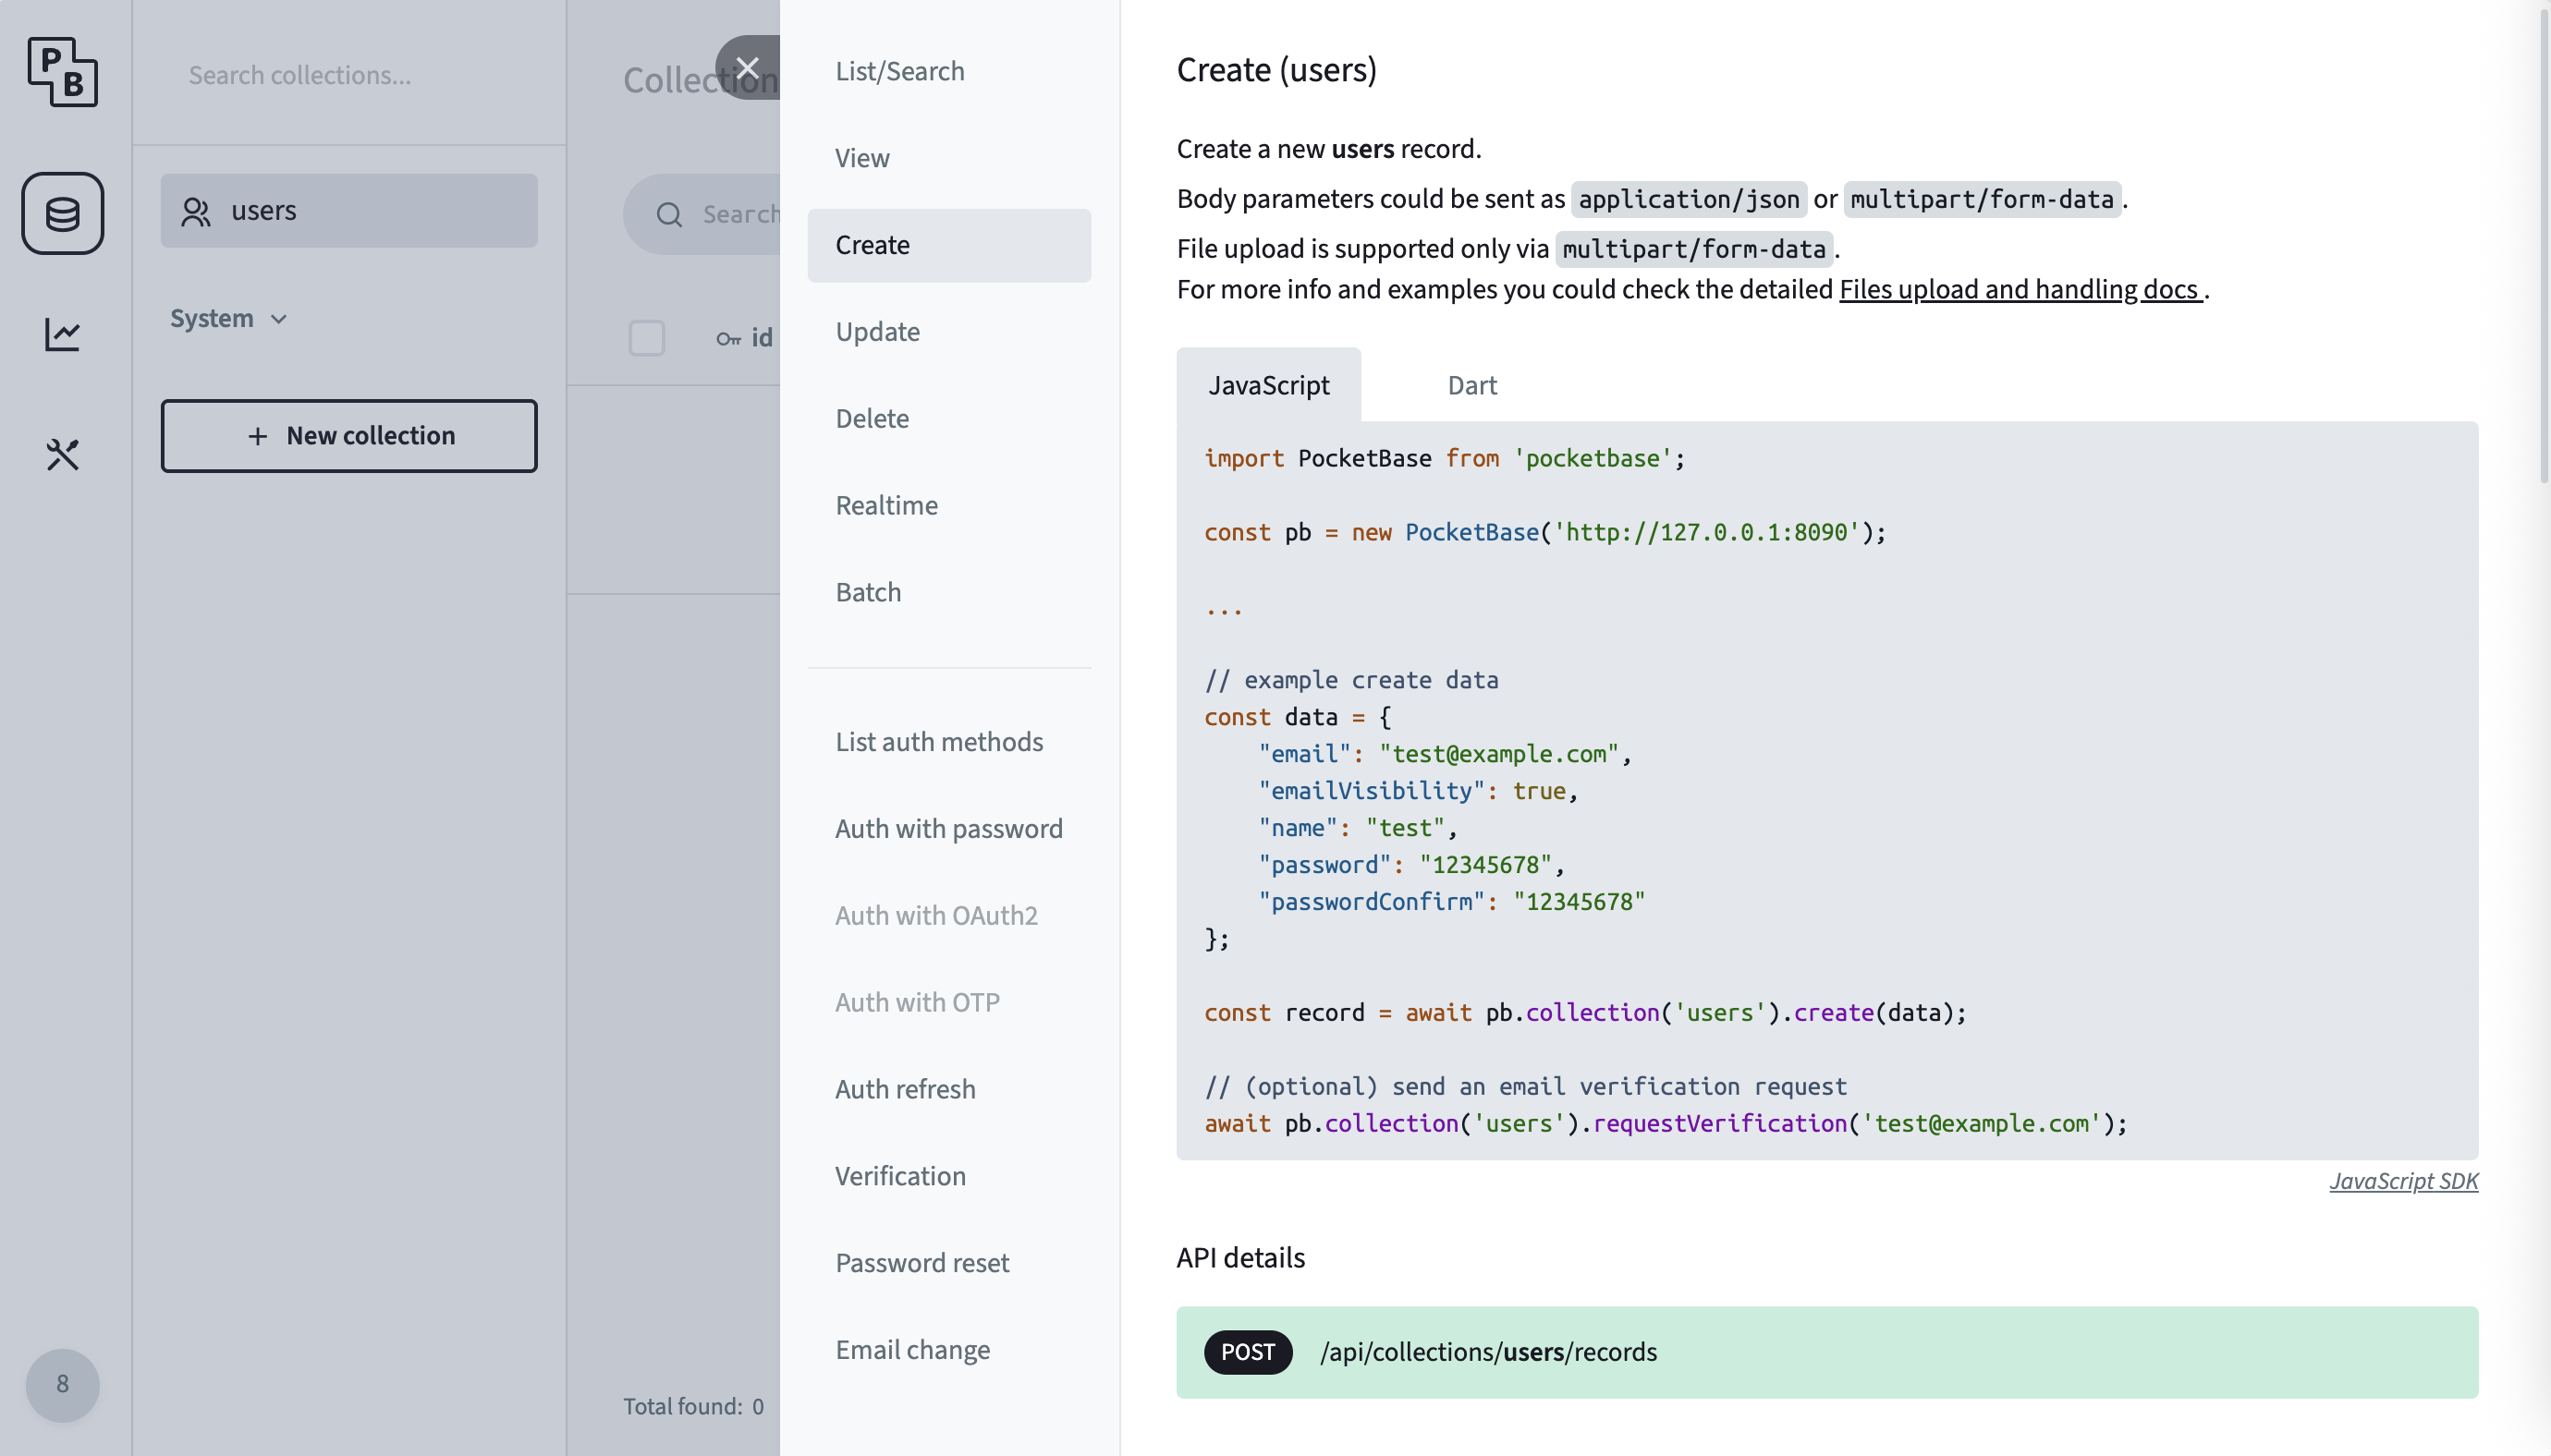This screenshot has width=2551, height=1456.
Task: Click the panel vertical scrollbar
Action: [x=2544, y=245]
